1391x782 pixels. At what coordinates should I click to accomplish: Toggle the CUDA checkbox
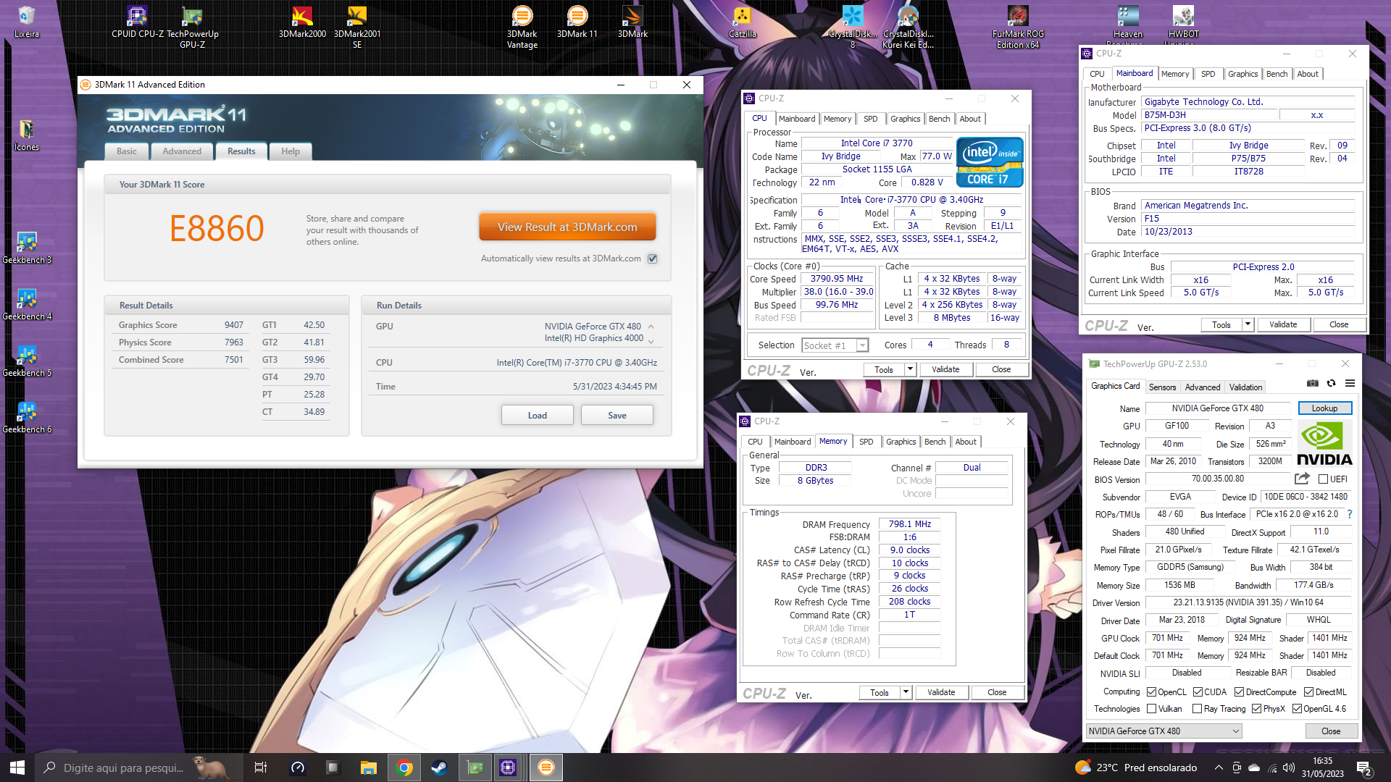click(x=1198, y=692)
